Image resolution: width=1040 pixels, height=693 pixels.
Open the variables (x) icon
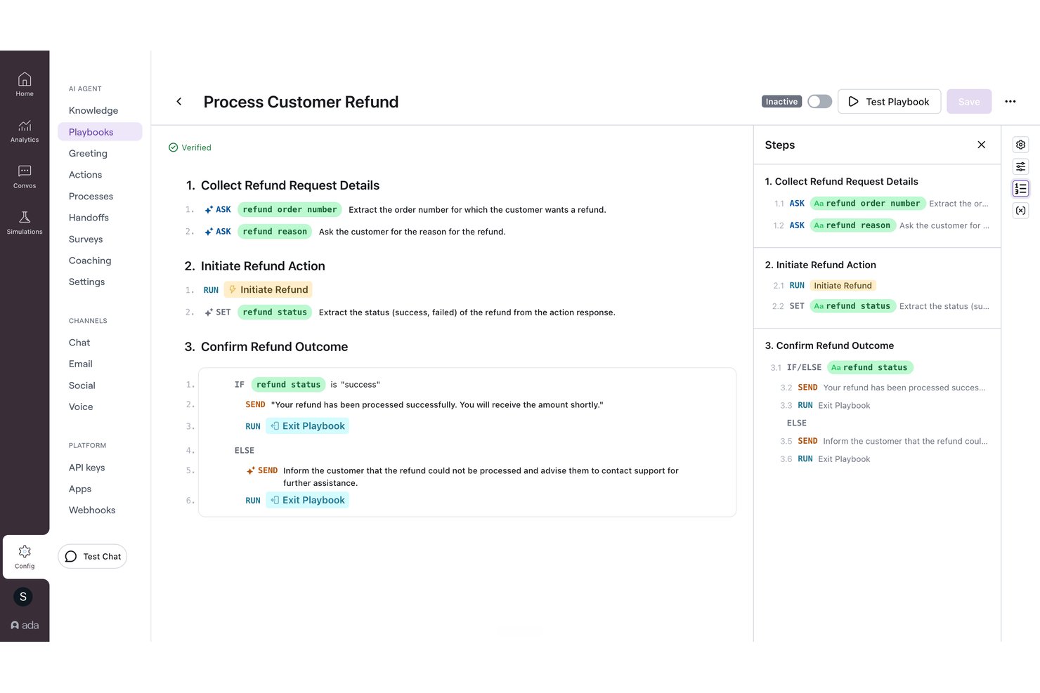[x=1020, y=211]
